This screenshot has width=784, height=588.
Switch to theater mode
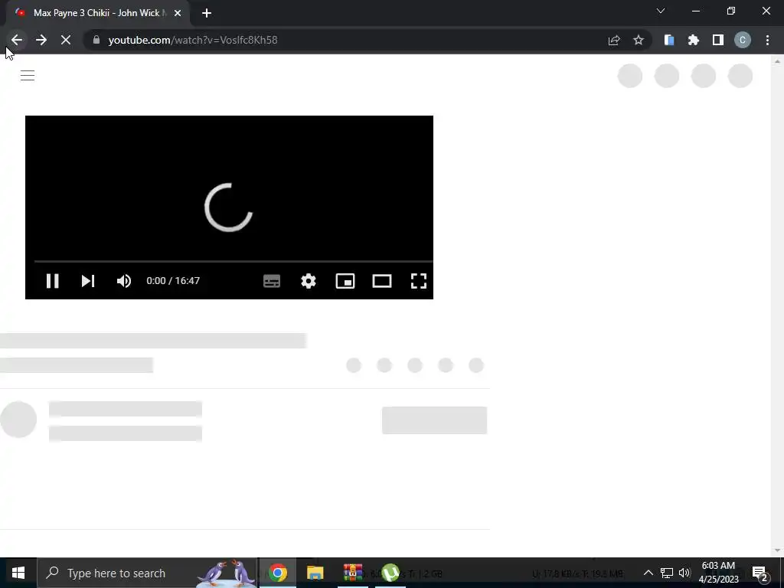click(x=382, y=281)
